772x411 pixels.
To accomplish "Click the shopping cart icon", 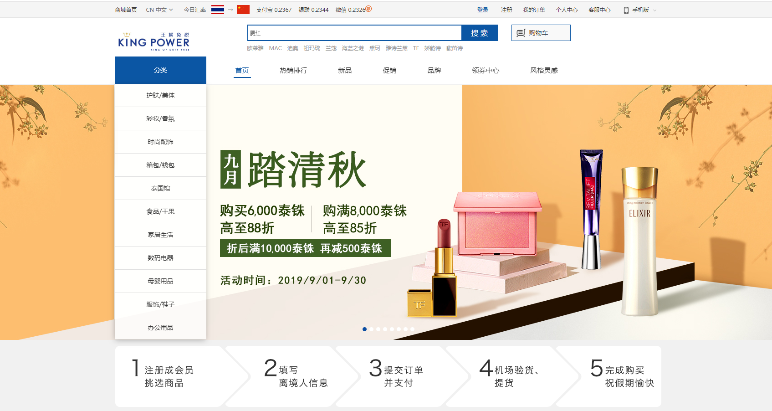I will pos(521,33).
